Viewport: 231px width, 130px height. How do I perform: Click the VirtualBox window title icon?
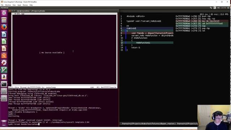pyautogui.click(x=2, y=2)
